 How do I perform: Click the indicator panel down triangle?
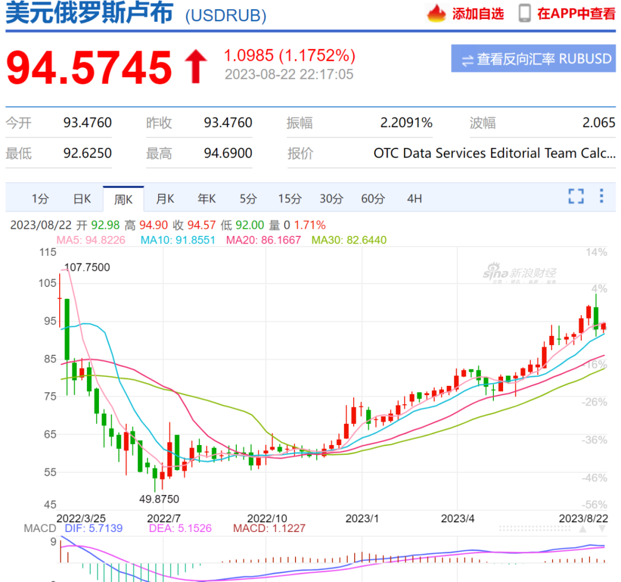[x=602, y=529]
